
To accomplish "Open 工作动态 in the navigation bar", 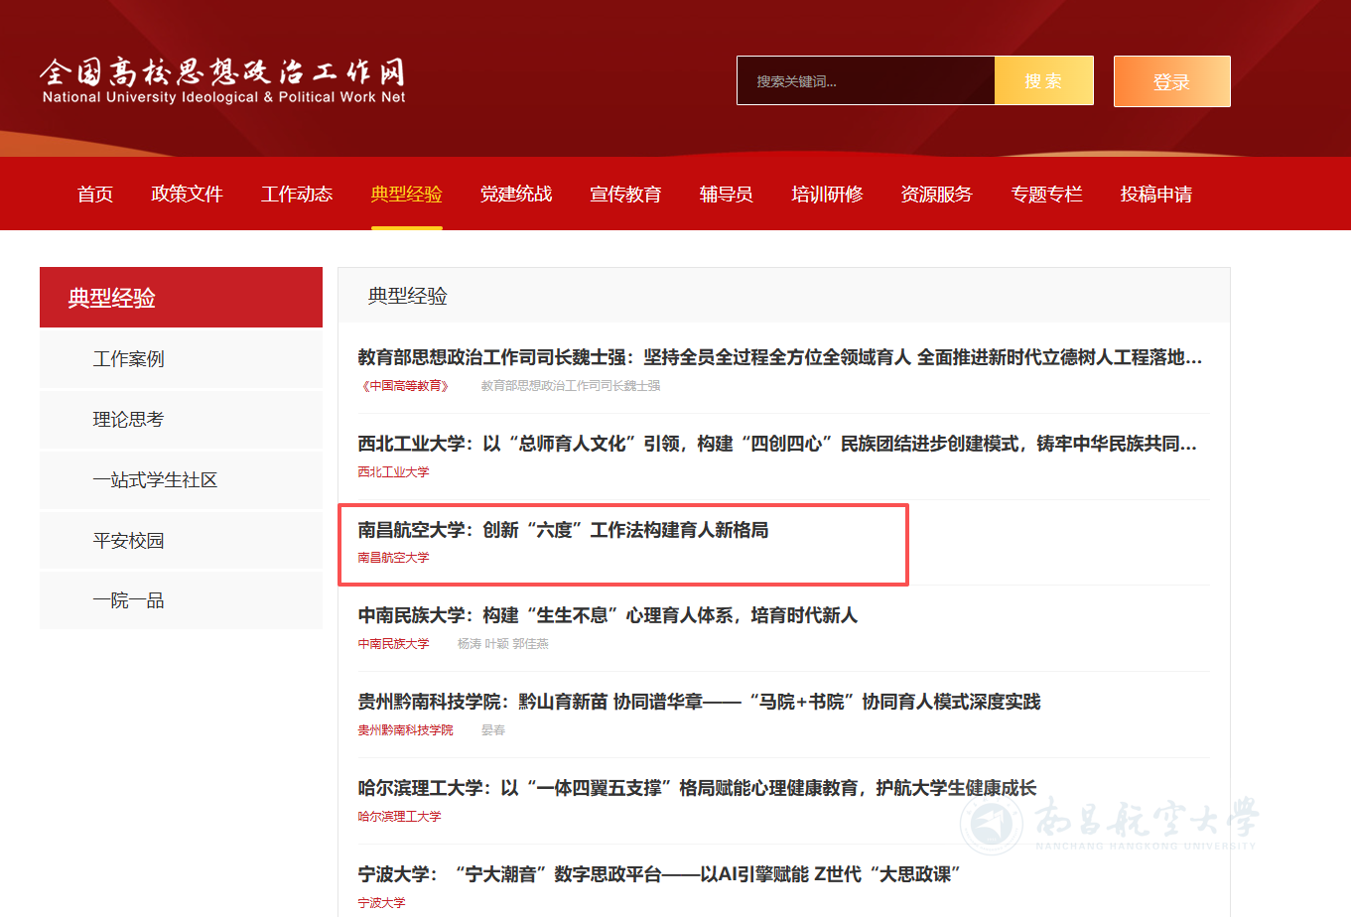I will click(297, 195).
